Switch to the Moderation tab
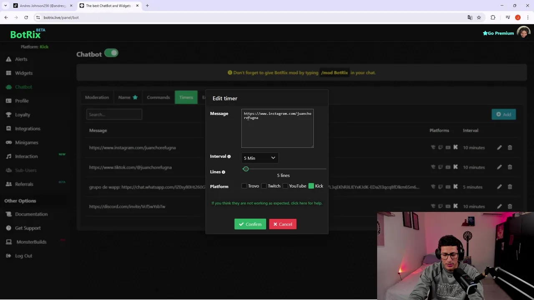 97,97
